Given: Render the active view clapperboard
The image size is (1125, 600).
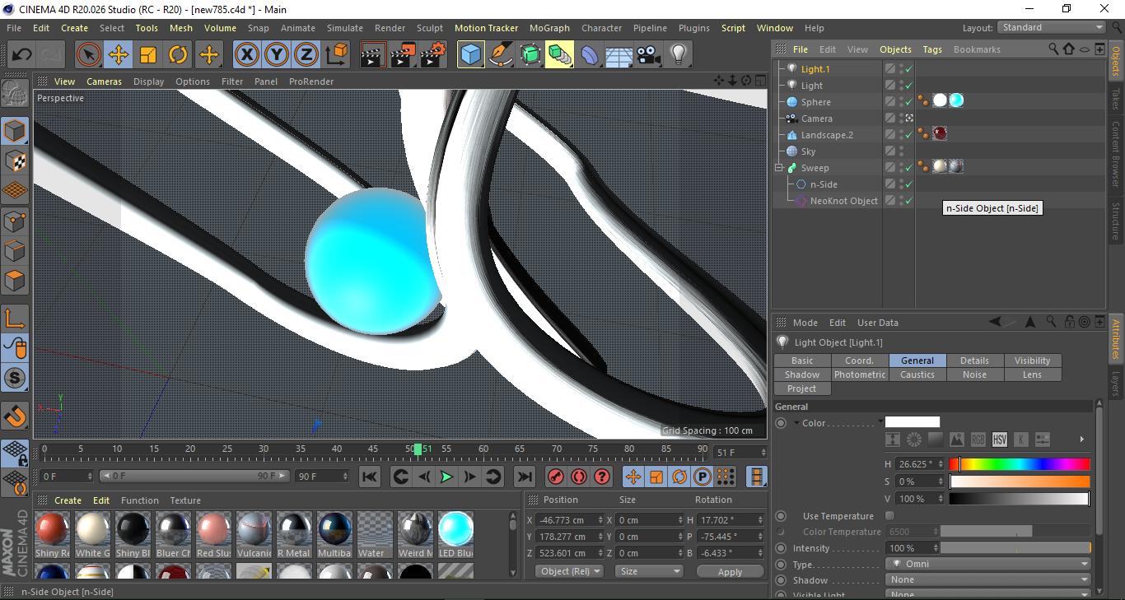Looking at the screenshot, I should click(373, 55).
